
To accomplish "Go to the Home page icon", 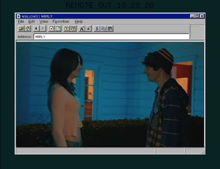I will coord(28,29).
